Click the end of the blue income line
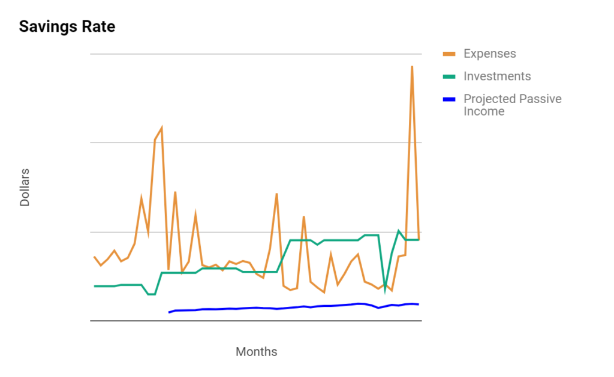 pos(419,304)
